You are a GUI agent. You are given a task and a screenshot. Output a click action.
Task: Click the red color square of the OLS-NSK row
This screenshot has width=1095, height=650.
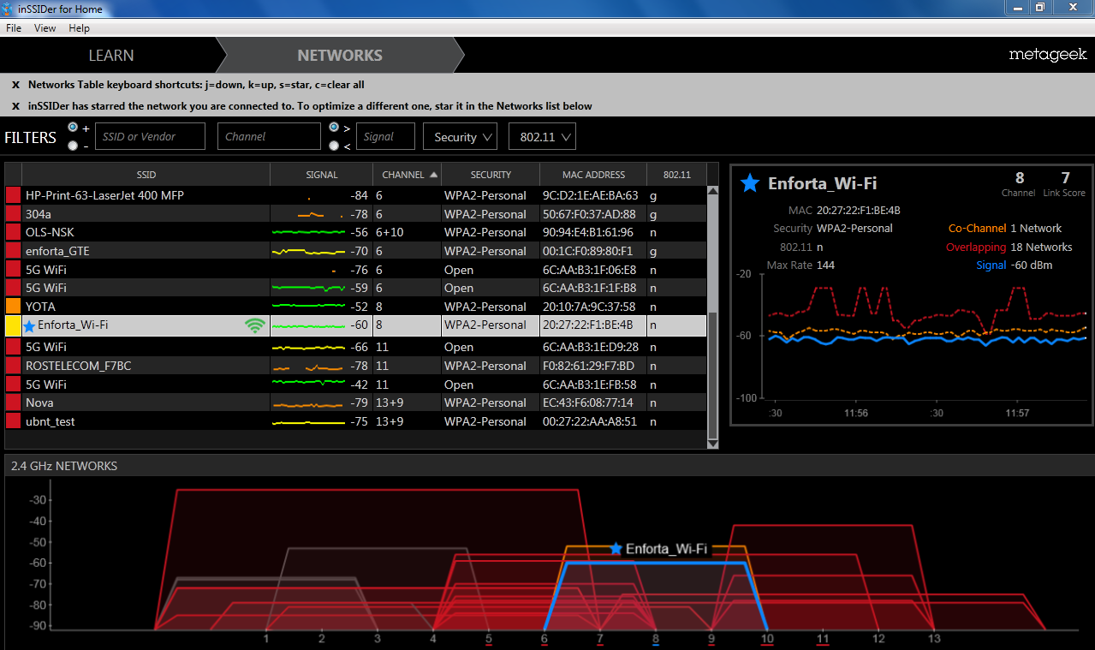[14, 232]
